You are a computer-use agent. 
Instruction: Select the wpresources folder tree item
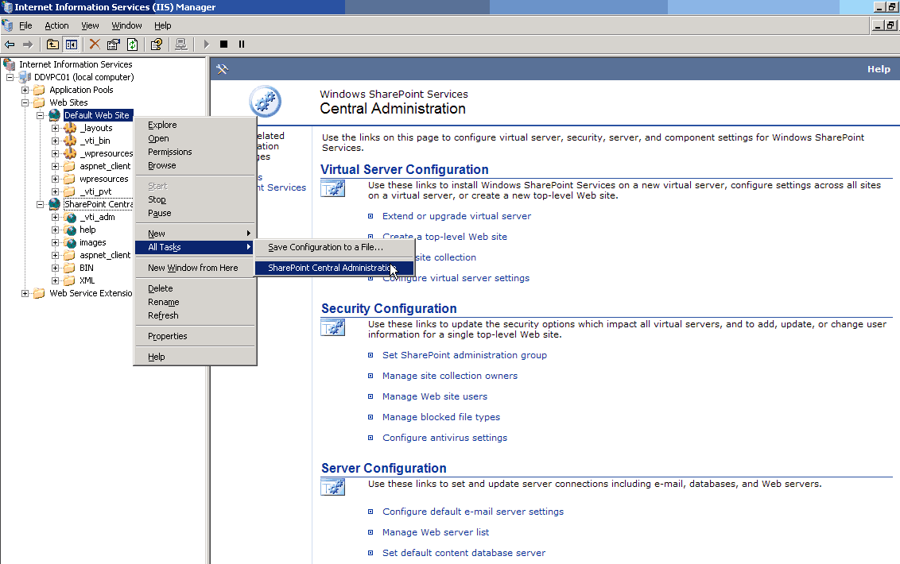(x=104, y=179)
